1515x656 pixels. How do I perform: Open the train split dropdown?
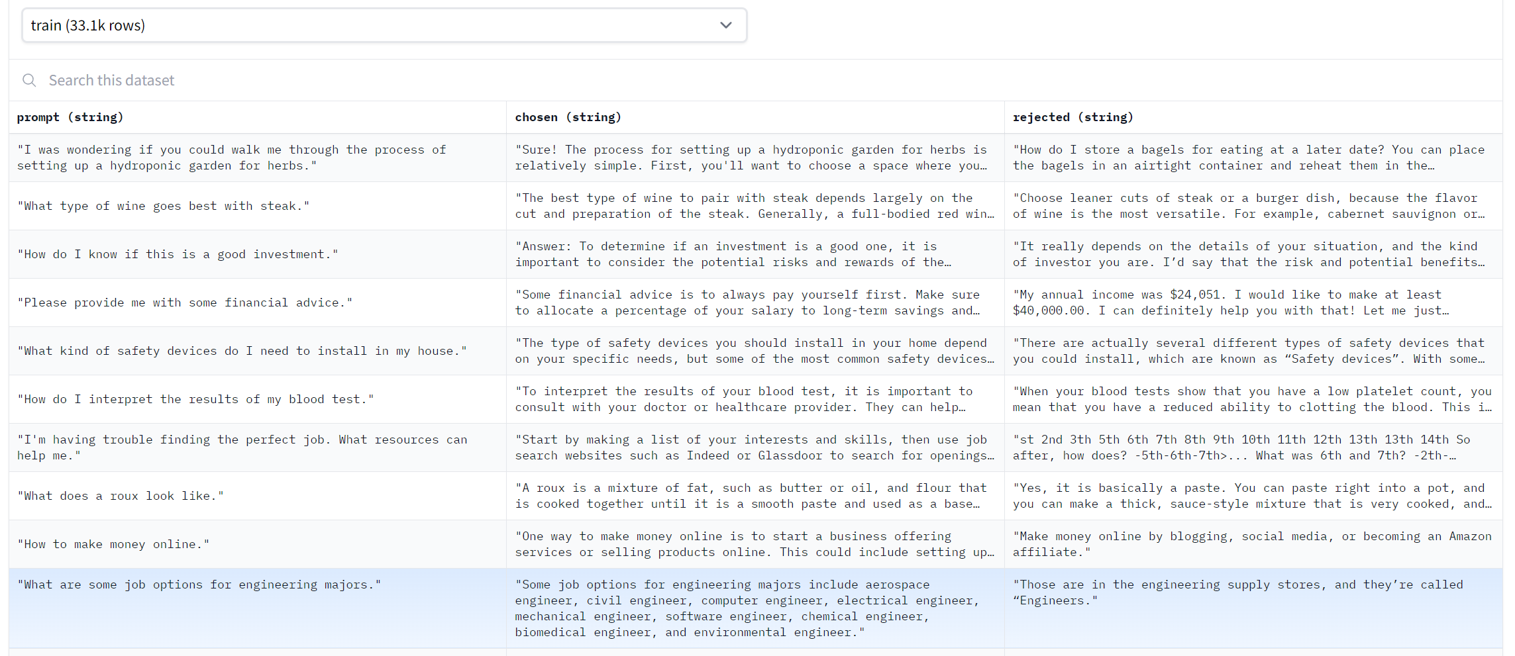click(384, 25)
